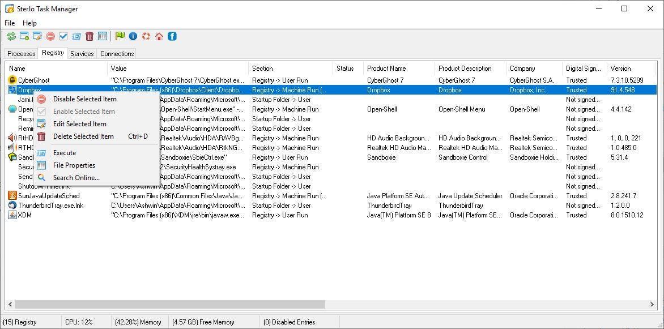Open the Help menu
Screen dimensions: 664x329
click(29, 23)
